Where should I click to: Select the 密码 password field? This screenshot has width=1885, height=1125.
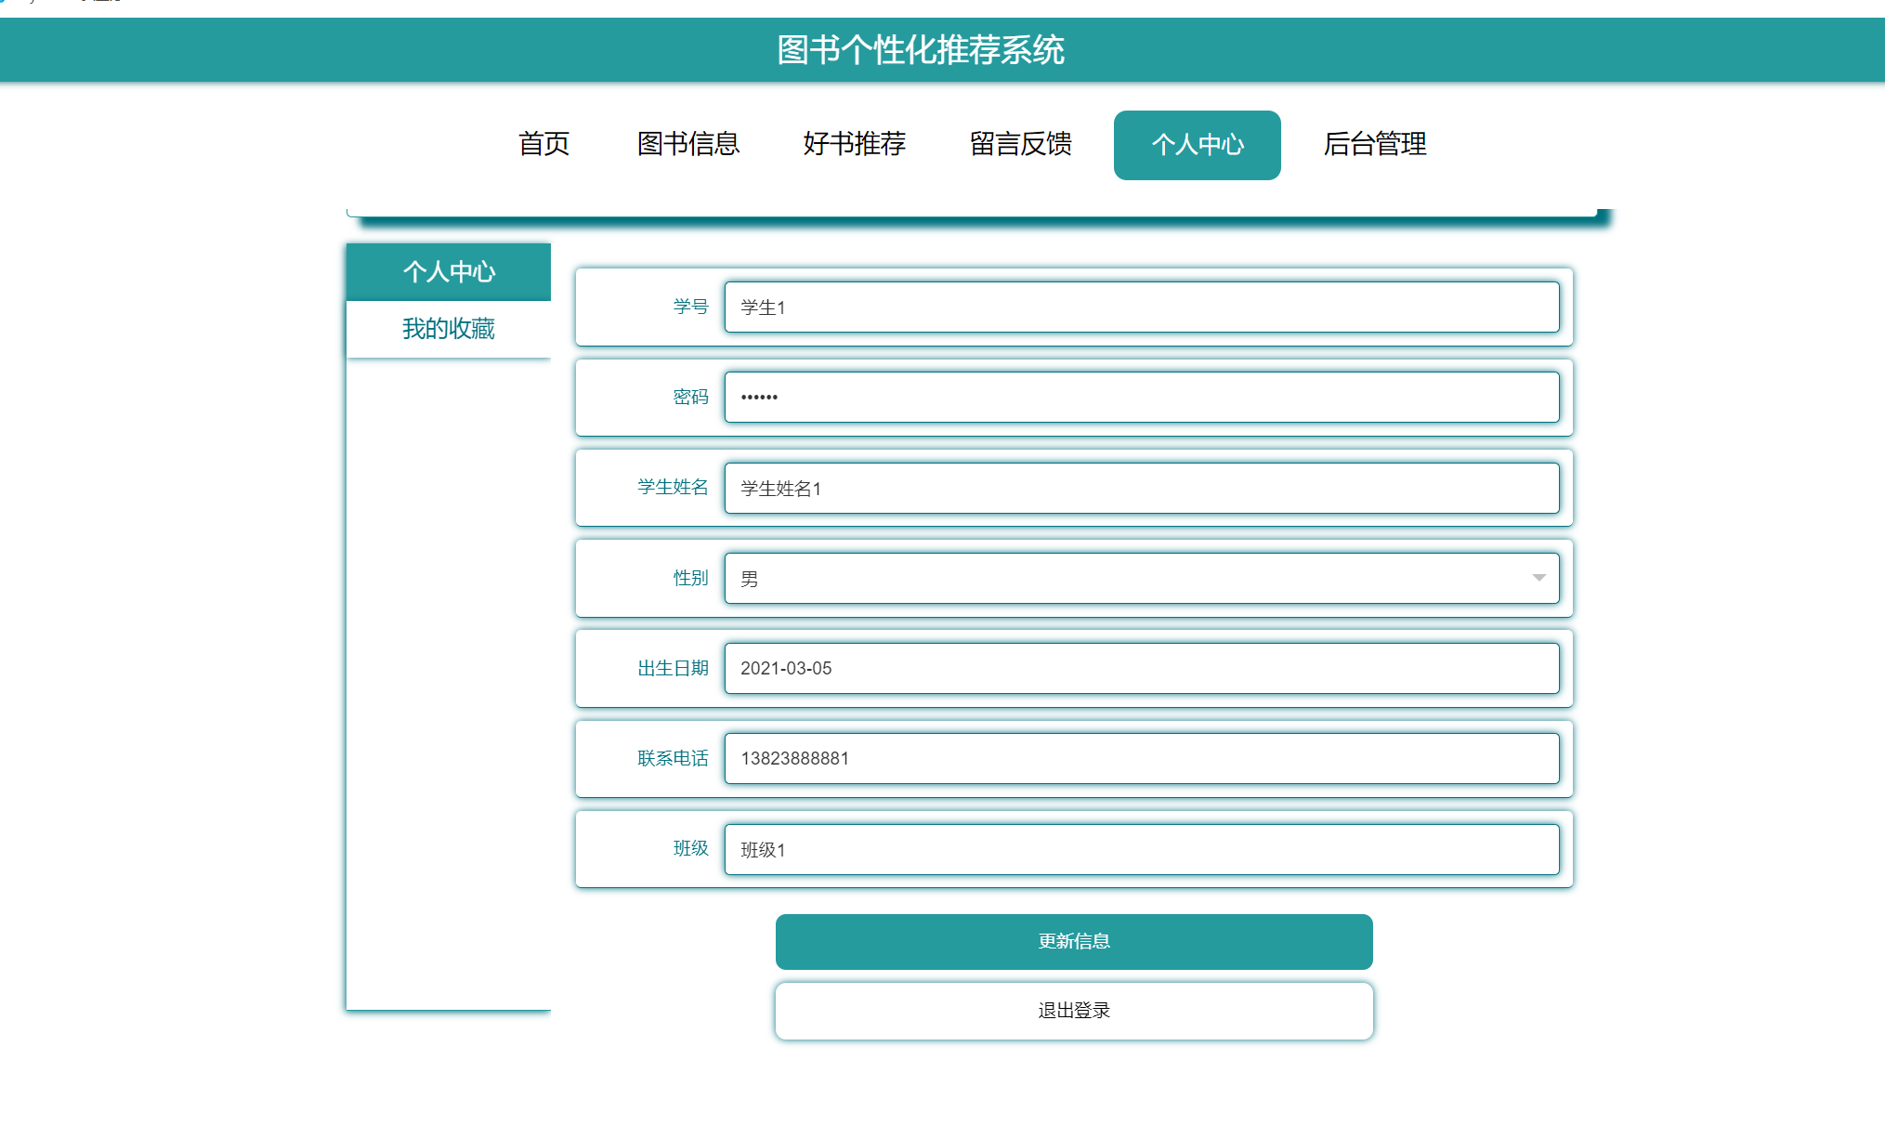pos(1141,397)
